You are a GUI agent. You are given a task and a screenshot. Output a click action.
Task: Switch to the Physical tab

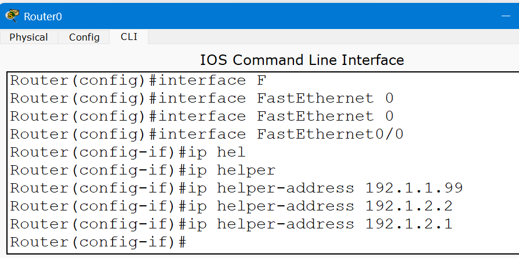[28, 37]
